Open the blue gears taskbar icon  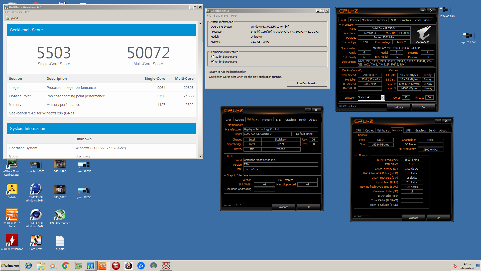pyautogui.click(x=141, y=266)
